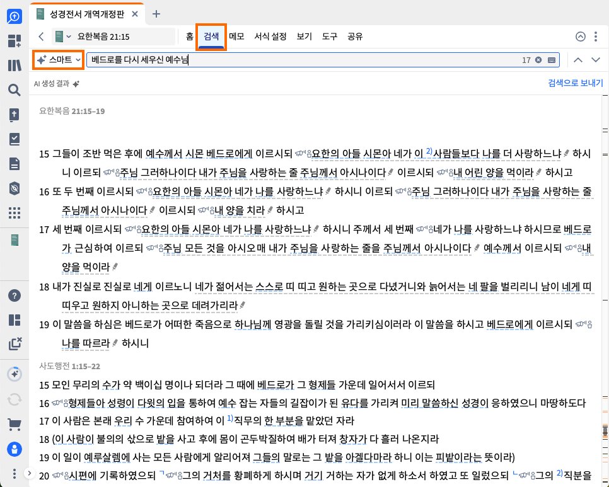Select the green book resource shortcut in sidebar
609x487 pixels.
click(x=14, y=240)
